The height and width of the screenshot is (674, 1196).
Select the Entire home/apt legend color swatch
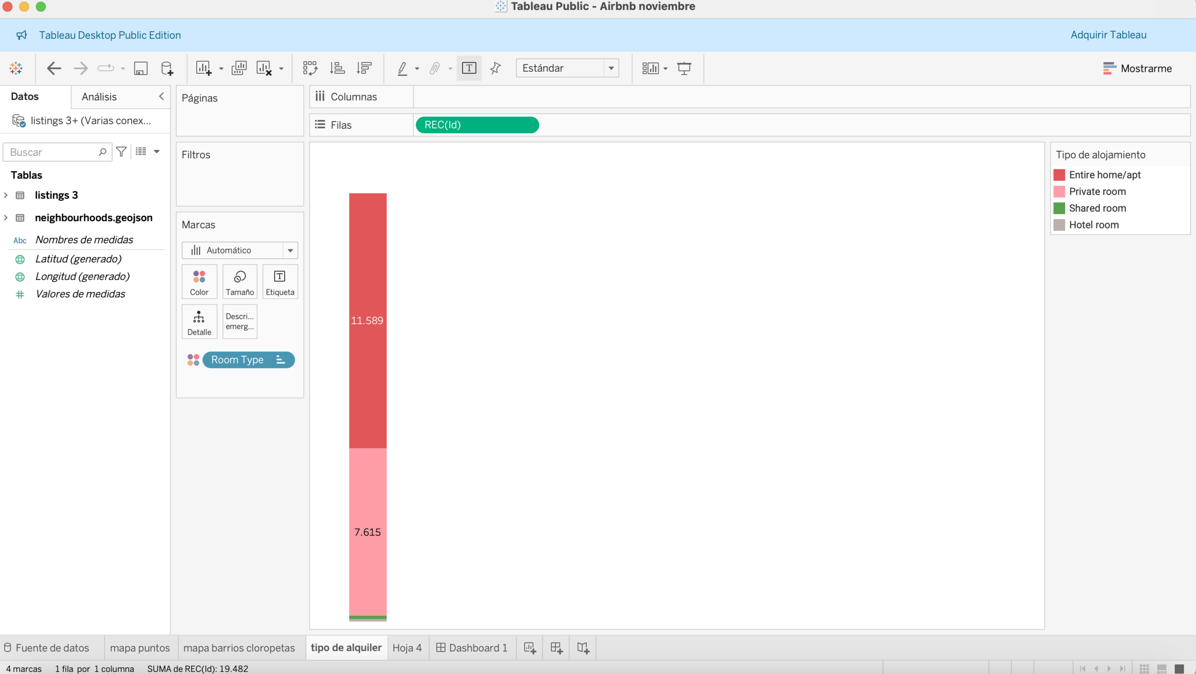1059,175
